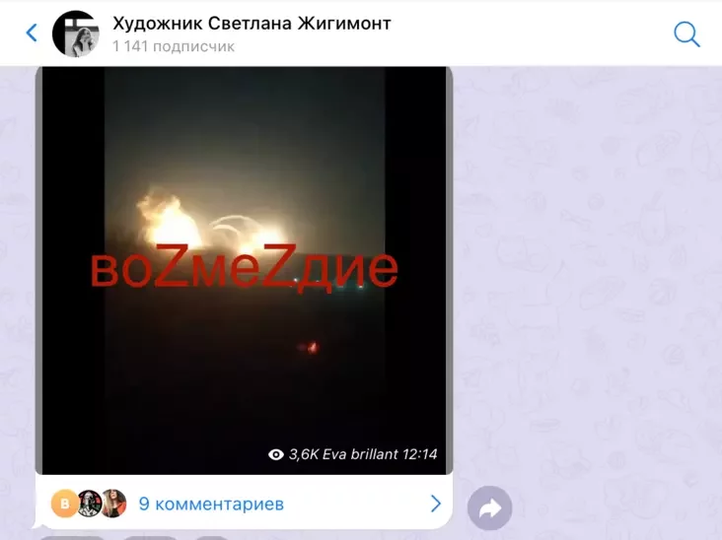The width and height of the screenshot is (722, 540).
Task: Expand comments via the right chevron
Action: pyautogui.click(x=435, y=504)
